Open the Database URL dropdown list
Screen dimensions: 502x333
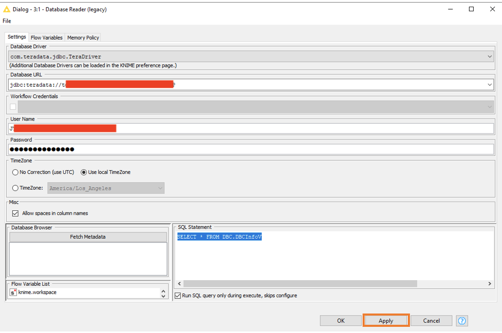point(489,85)
